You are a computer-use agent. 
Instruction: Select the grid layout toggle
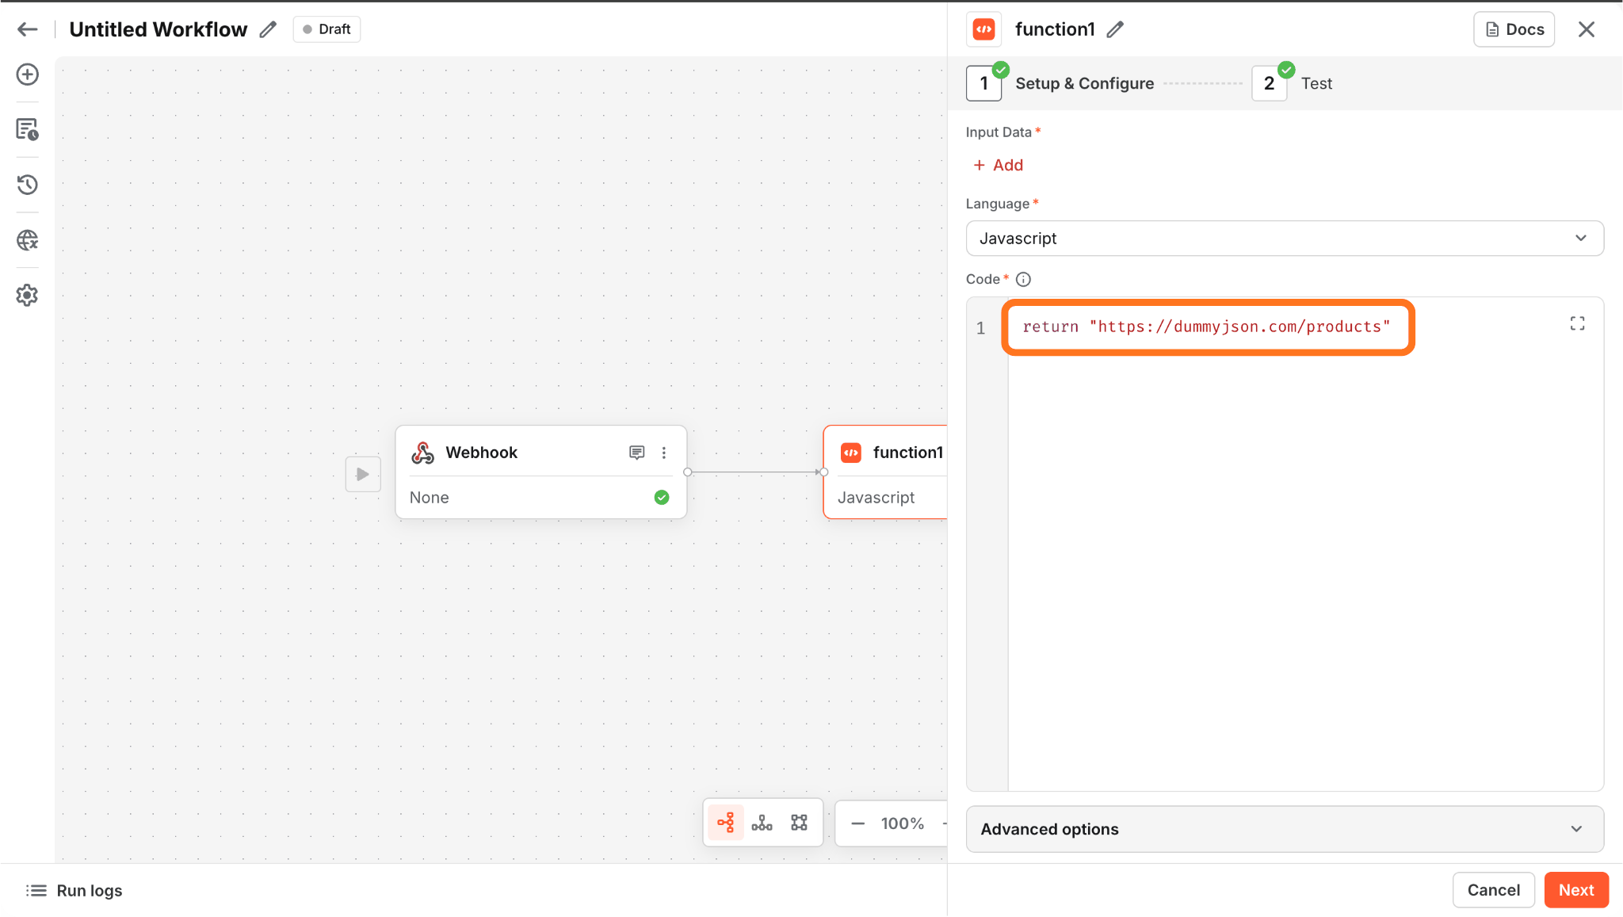pos(799,823)
